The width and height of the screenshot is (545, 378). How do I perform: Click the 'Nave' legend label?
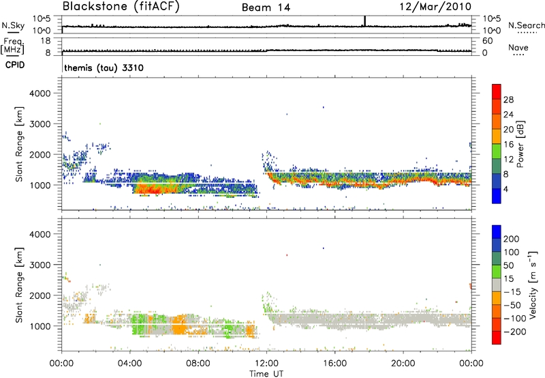coord(518,47)
